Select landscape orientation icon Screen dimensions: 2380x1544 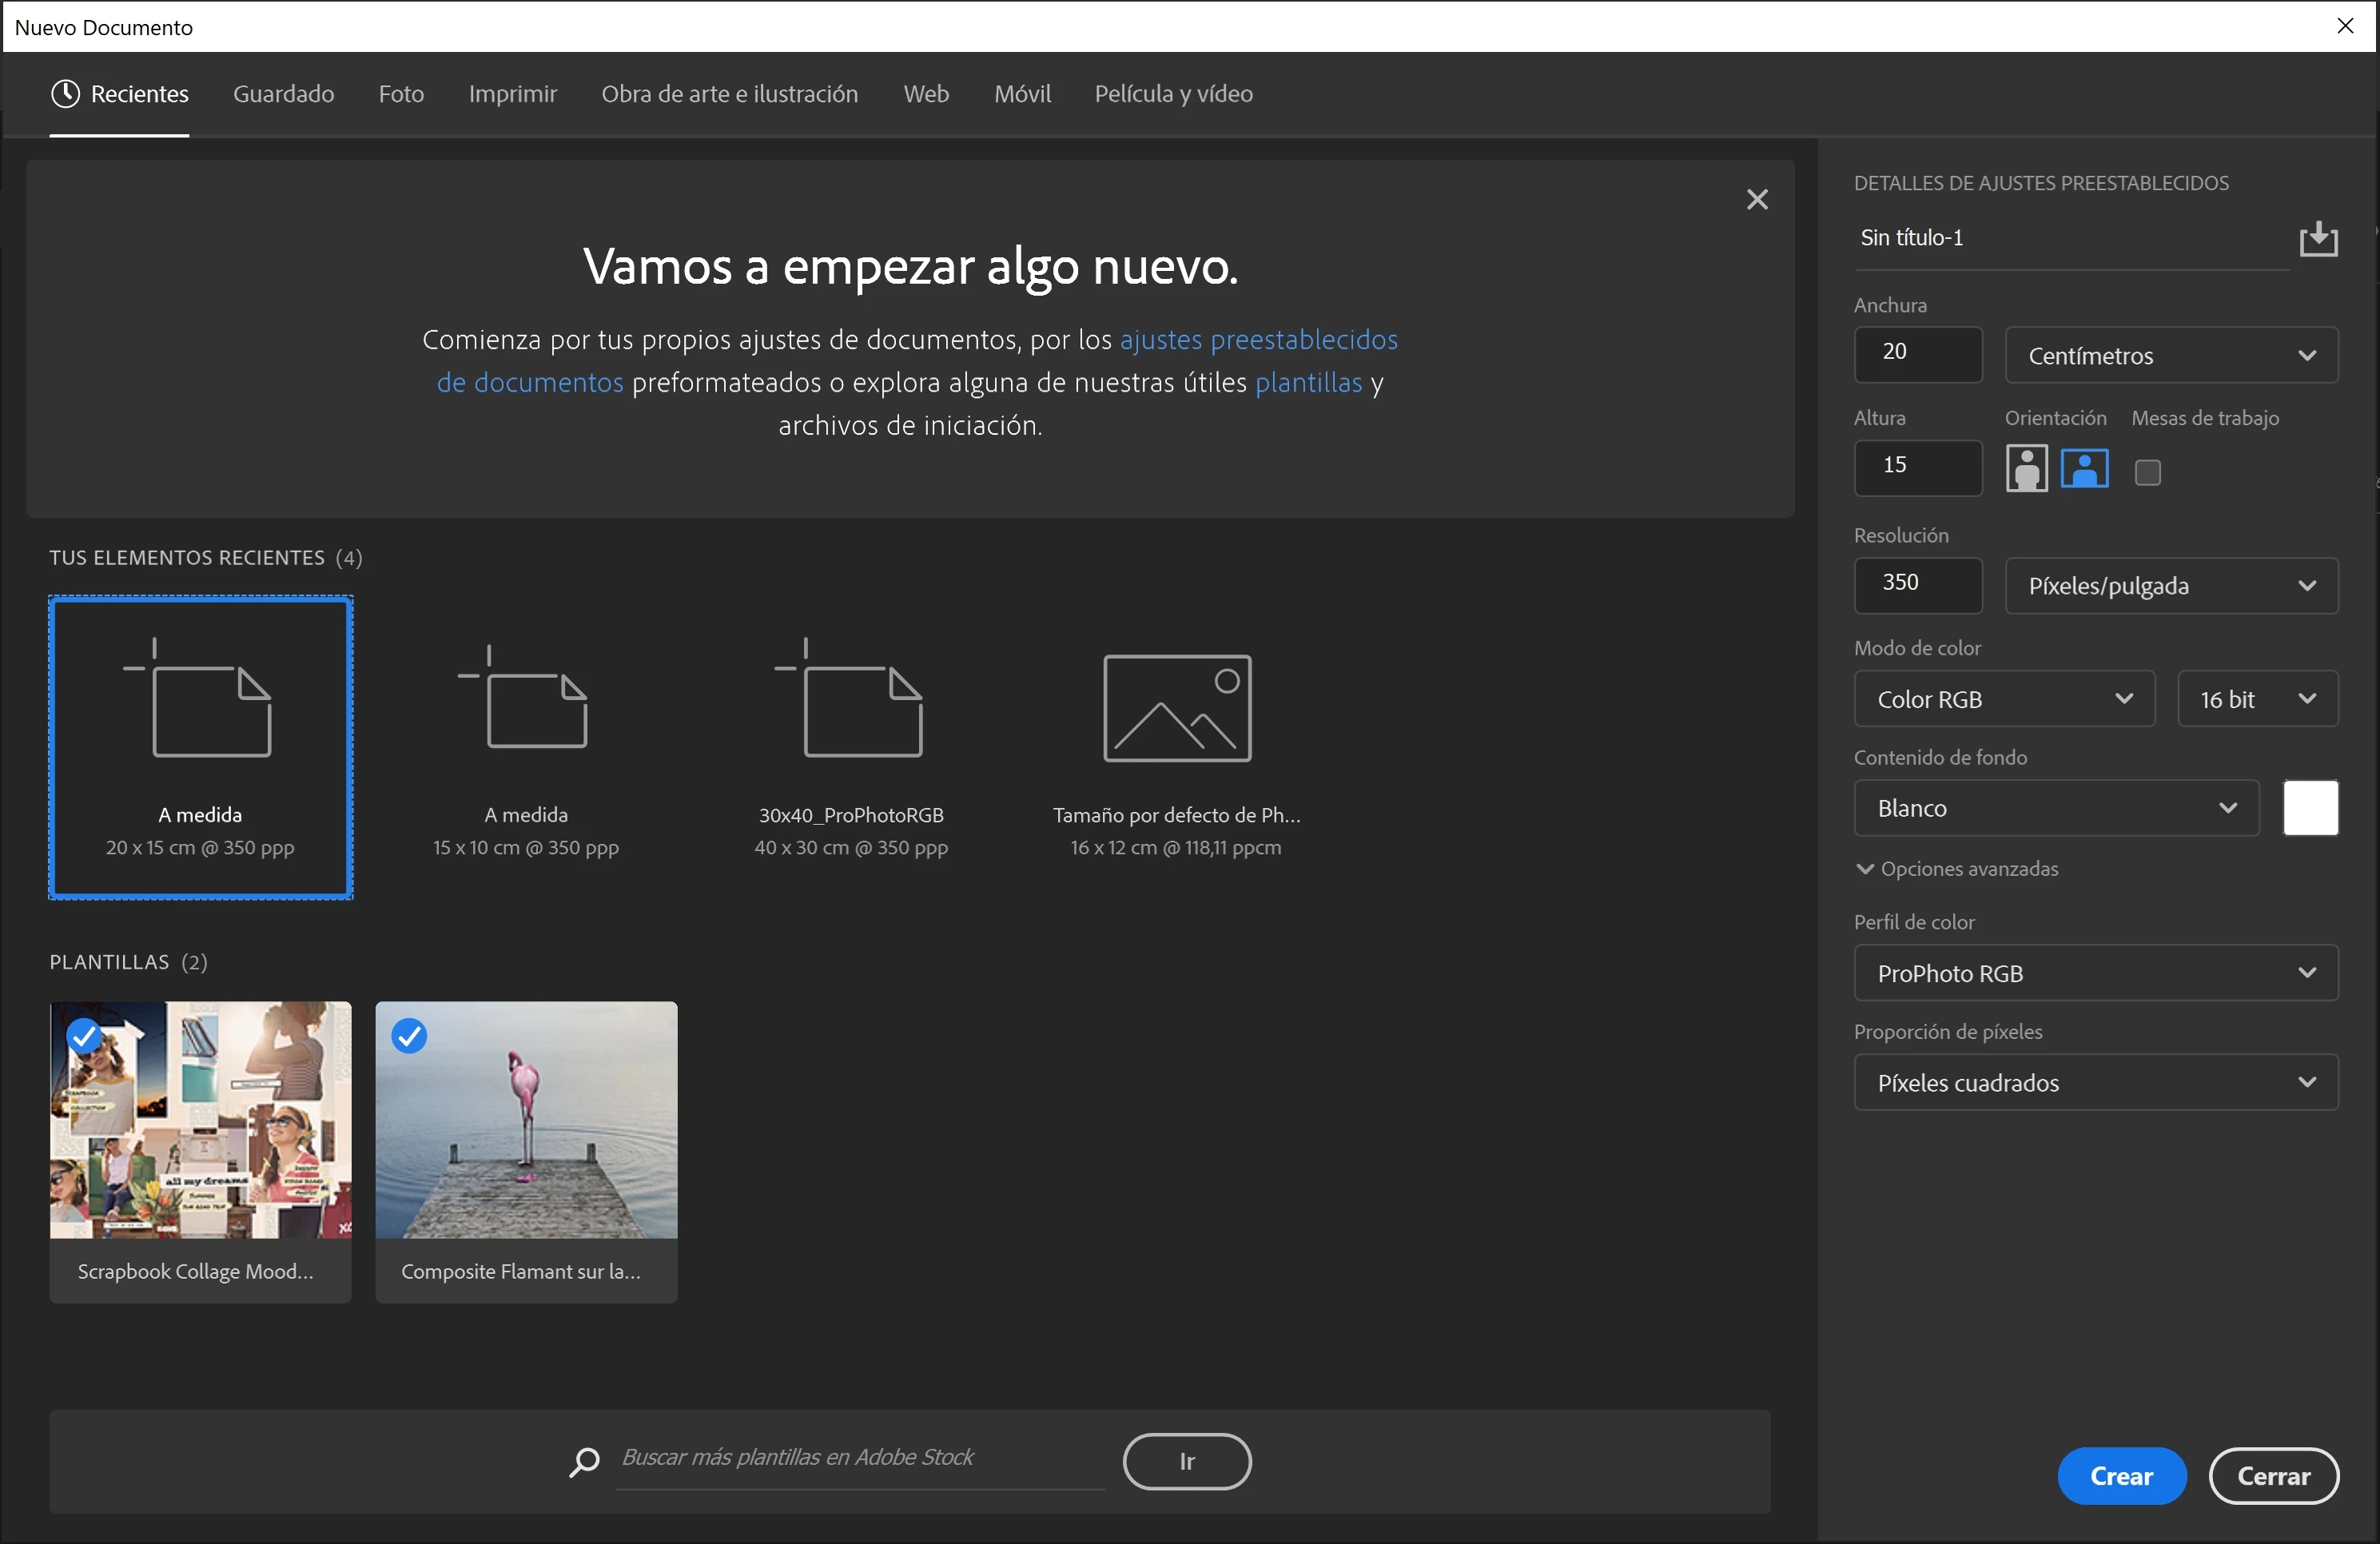2084,468
